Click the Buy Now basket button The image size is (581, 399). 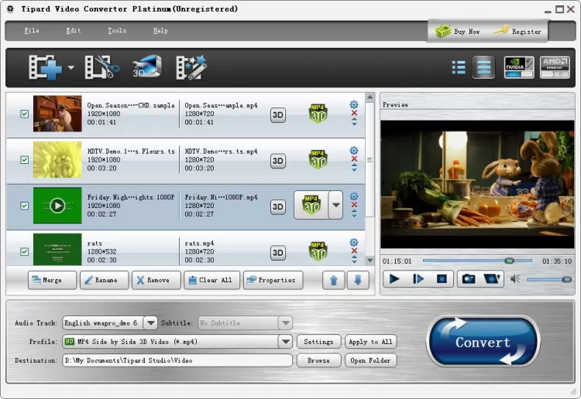(458, 32)
